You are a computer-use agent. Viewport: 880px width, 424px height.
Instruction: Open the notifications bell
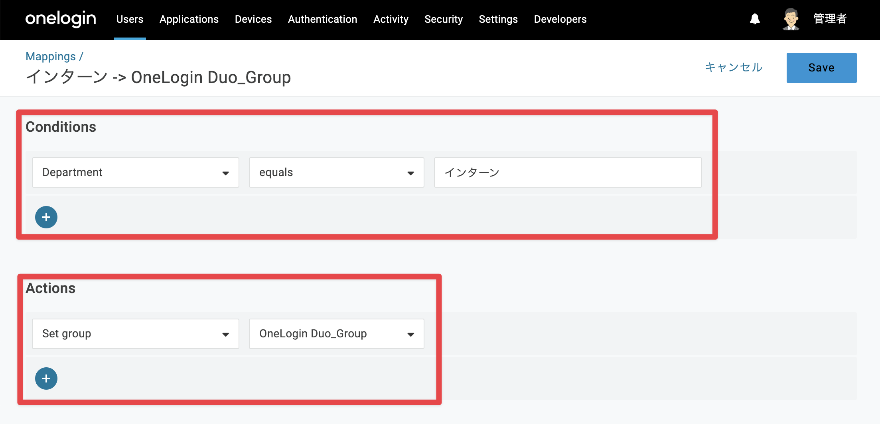point(755,19)
